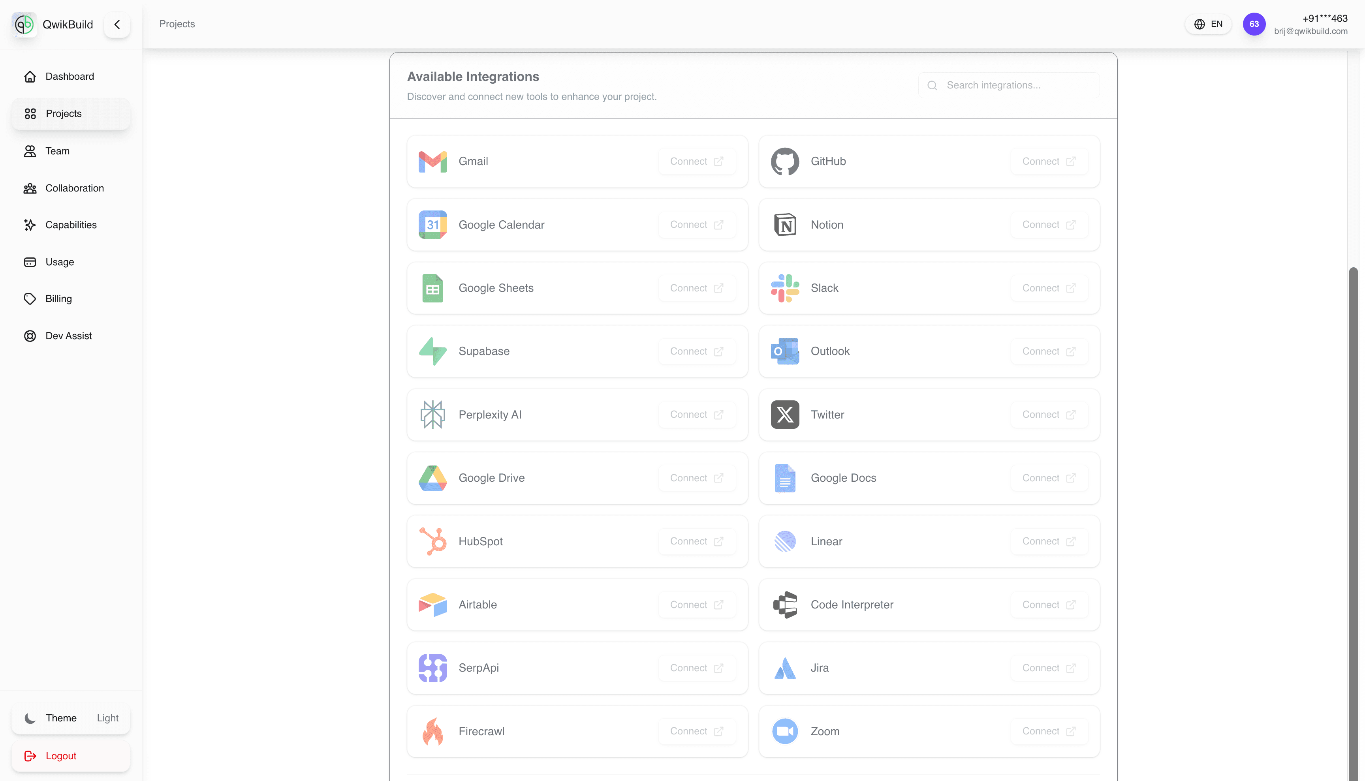Click the Linear icon
This screenshot has width=1365, height=781.
tap(784, 541)
